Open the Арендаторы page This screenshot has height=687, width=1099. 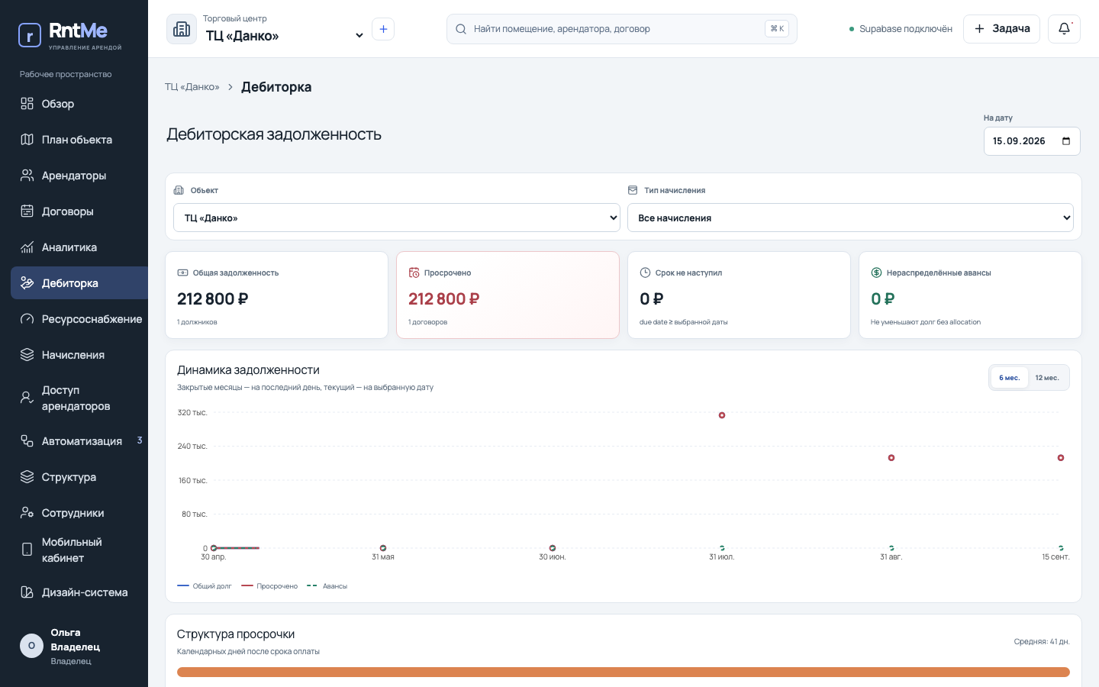pos(79,176)
